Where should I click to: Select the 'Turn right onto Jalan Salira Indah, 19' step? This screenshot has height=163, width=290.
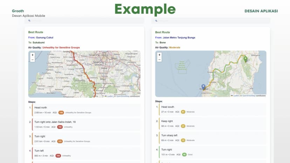(x=86, y=124)
